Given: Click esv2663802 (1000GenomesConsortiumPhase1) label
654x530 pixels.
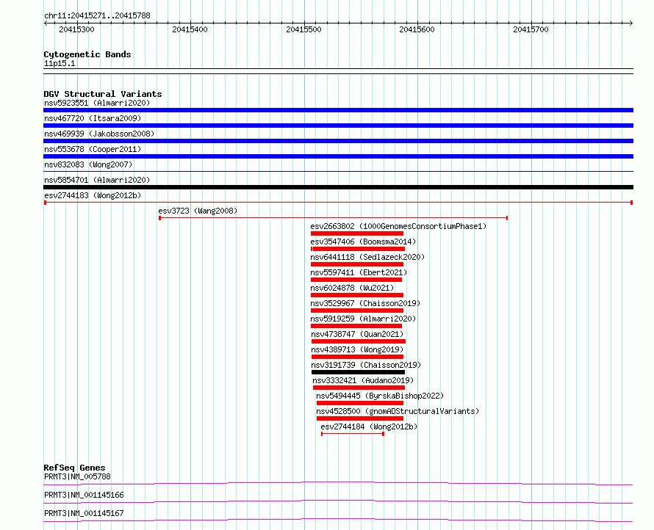Looking at the screenshot, I should click(398, 226).
